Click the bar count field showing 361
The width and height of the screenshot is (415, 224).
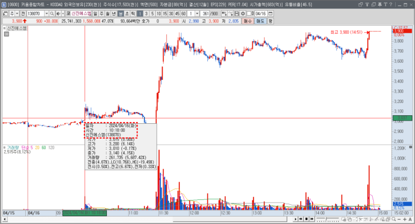[x=205, y=14]
